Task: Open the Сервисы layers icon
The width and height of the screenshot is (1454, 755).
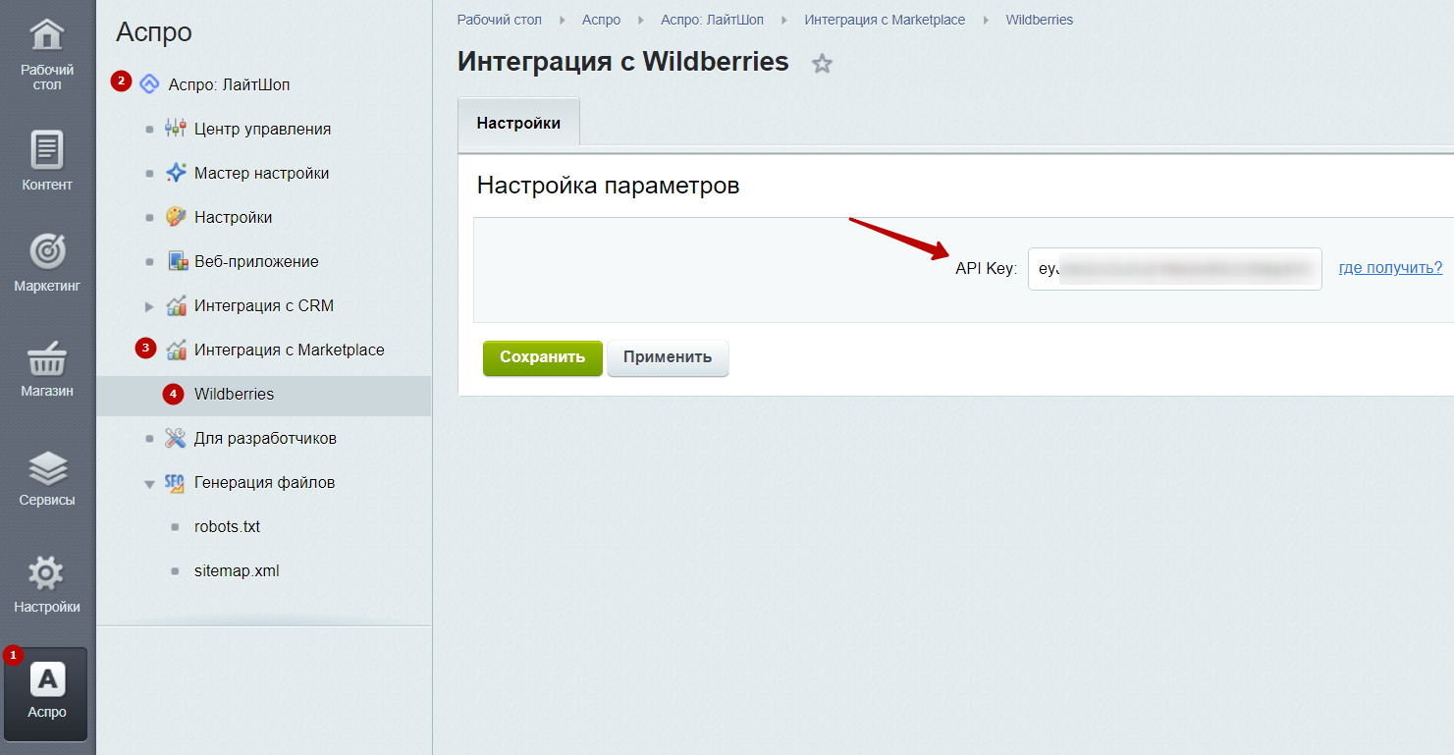Action: coord(47,468)
